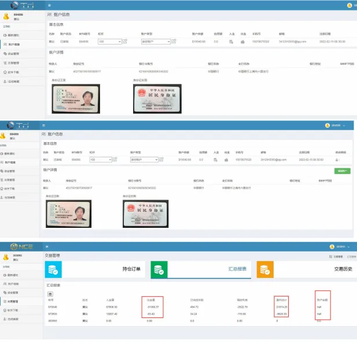Click the withdrawal icon in middle screenshot
Viewport: 357px width, 347px height.
point(226,160)
